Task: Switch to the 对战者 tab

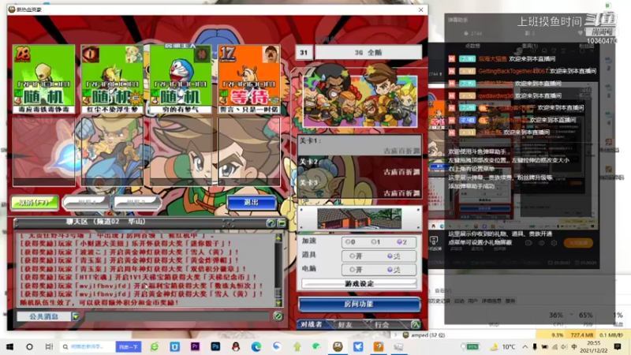Action: coord(312,324)
